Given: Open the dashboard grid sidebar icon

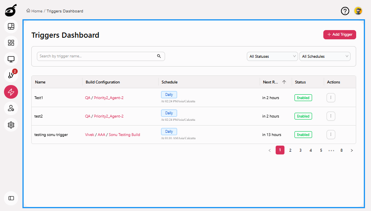Looking at the screenshot, I should click(x=11, y=43).
